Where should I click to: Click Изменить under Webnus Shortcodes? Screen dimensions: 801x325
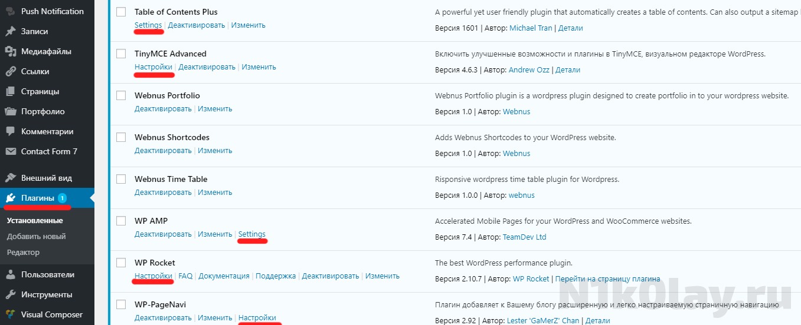(x=215, y=151)
